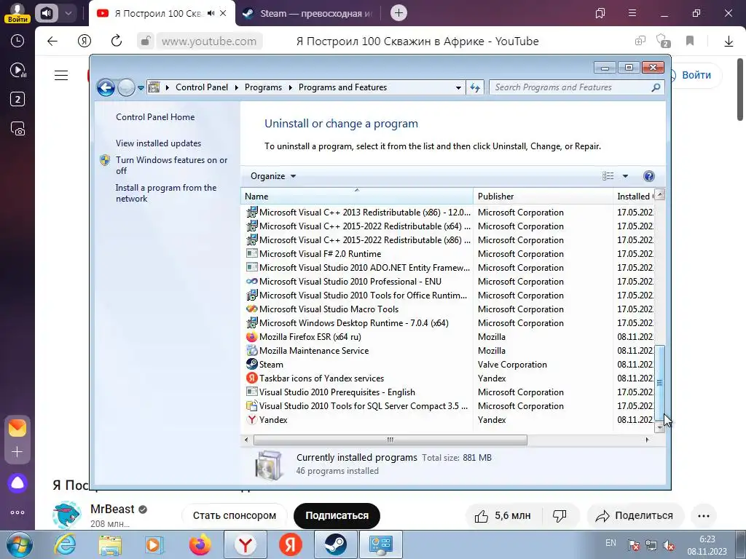This screenshot has height=559, width=746.
Task: Click the Programs breadcrumb
Action: [x=263, y=87]
